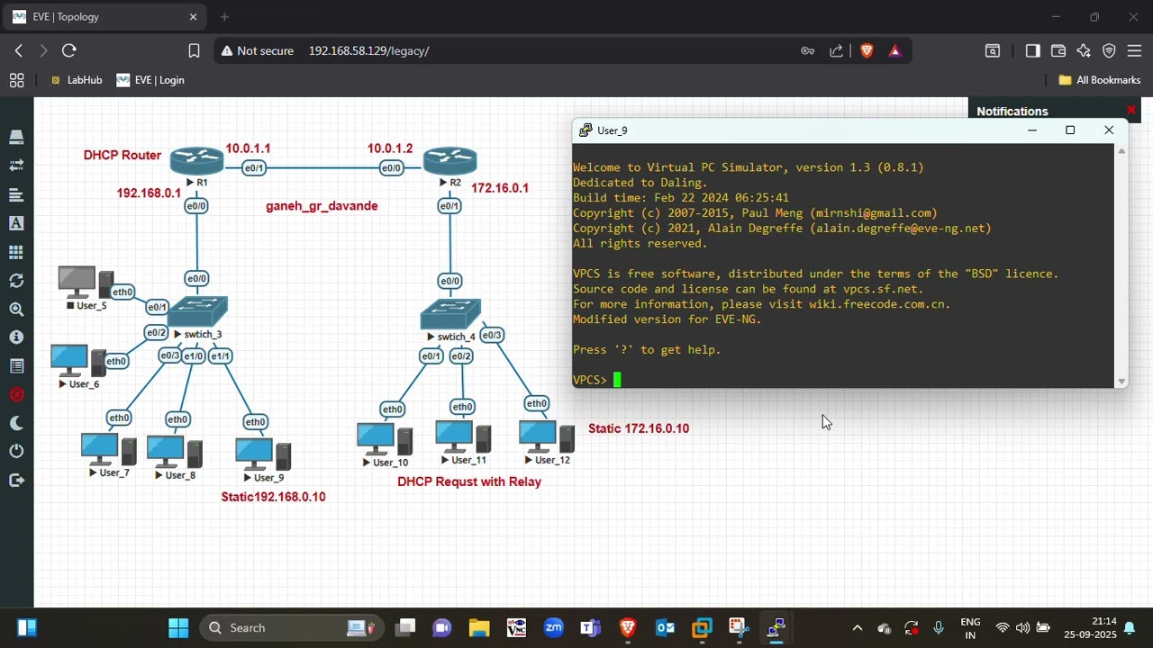Click the User_9 terminal scrollbar up arrow
1153x648 pixels.
pos(1121,150)
